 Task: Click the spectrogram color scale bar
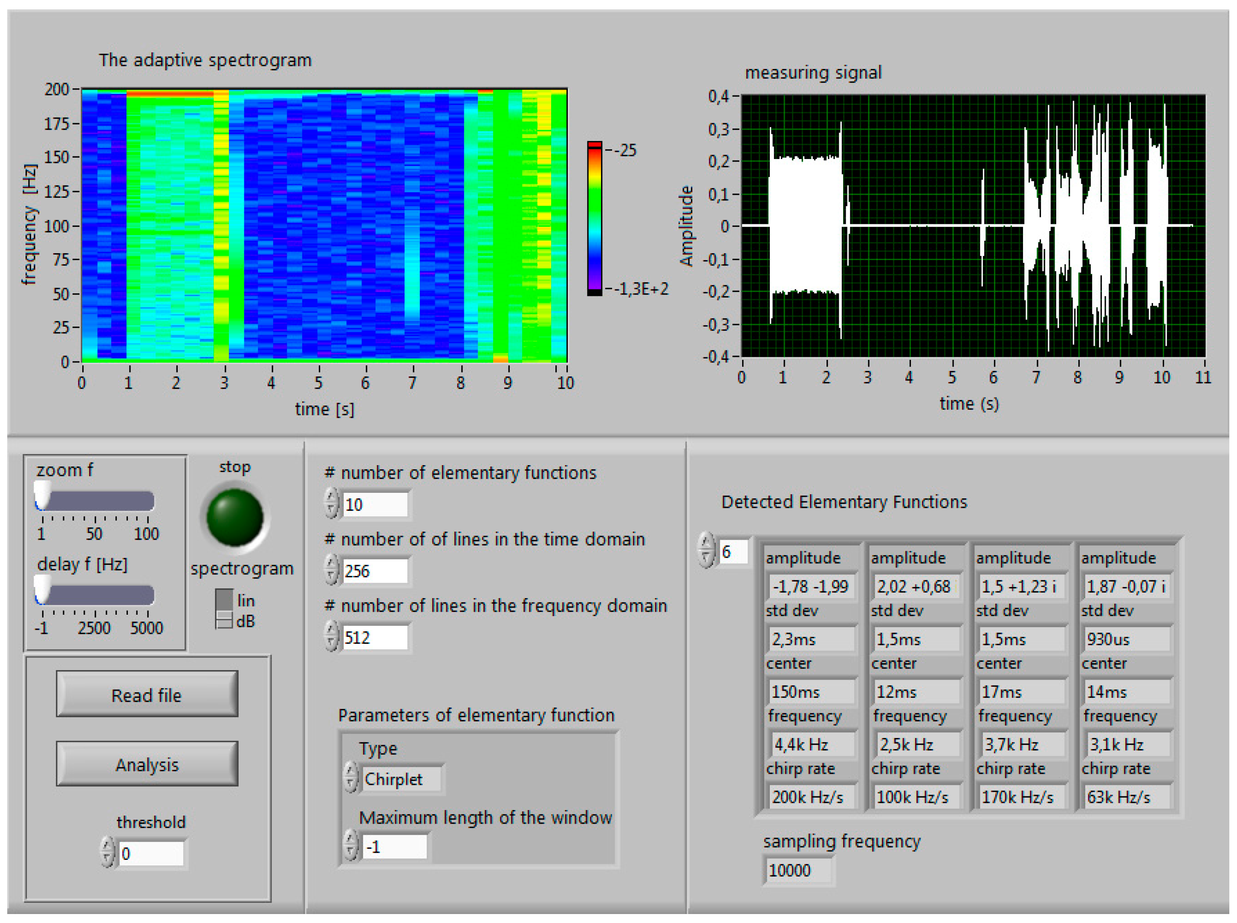coord(594,218)
